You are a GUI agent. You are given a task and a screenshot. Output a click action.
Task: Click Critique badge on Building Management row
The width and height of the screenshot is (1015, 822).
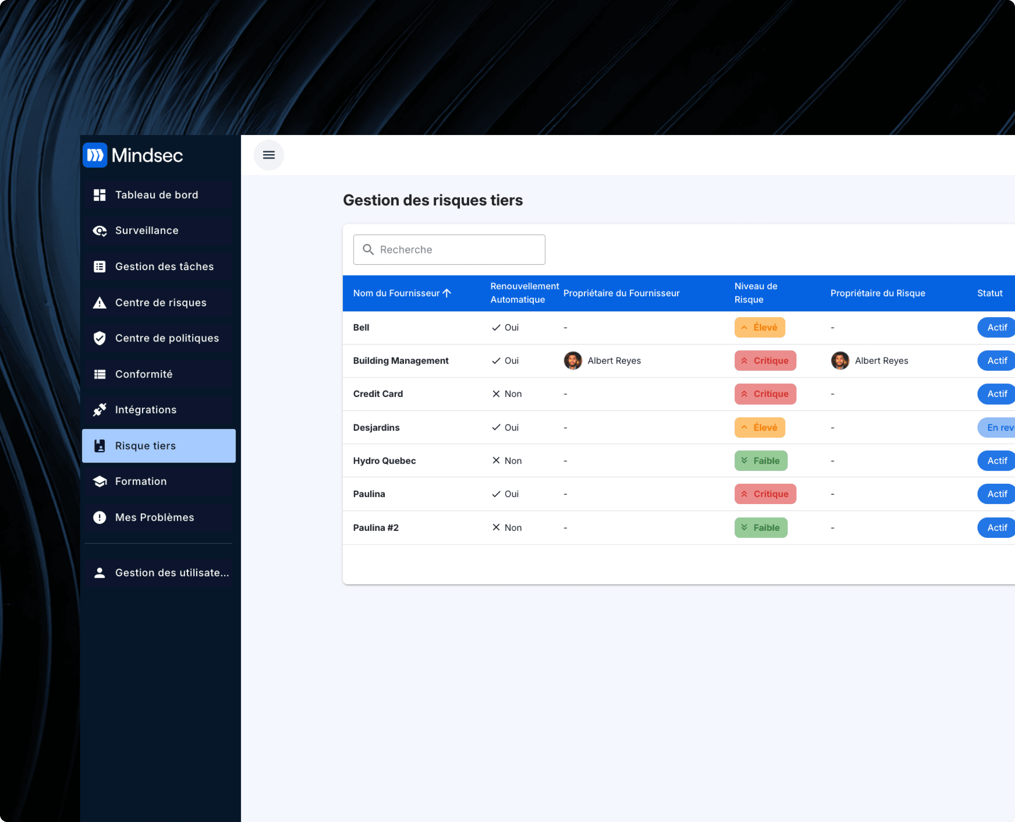click(765, 361)
